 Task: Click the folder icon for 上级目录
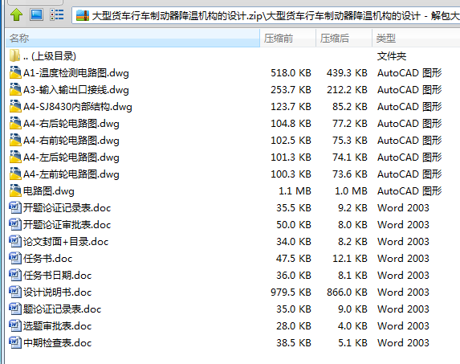click(x=14, y=55)
